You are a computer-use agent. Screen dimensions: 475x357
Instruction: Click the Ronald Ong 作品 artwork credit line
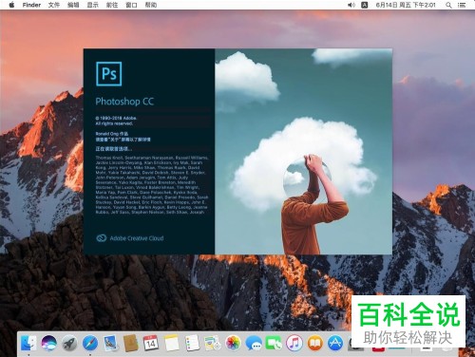(x=112, y=134)
